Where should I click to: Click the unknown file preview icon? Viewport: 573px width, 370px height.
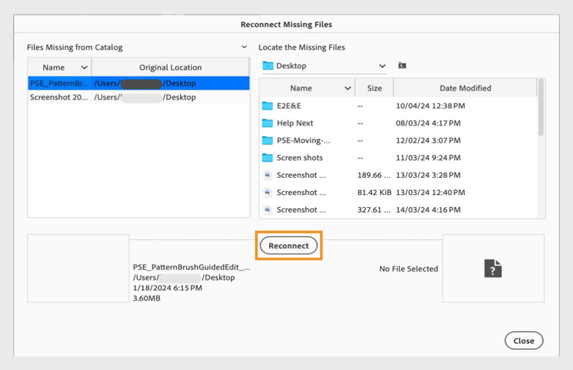(493, 268)
